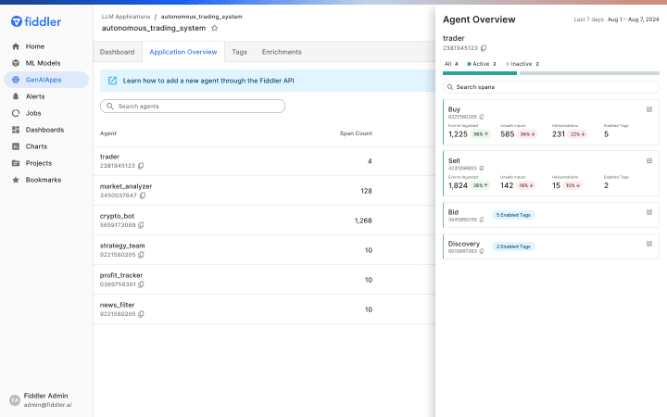Open the Sell span title

tap(454, 161)
